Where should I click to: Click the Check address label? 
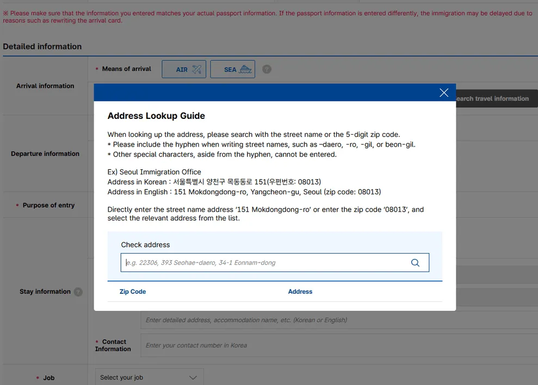(x=145, y=244)
